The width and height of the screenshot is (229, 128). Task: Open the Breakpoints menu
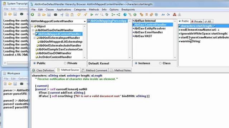(128, 10)
